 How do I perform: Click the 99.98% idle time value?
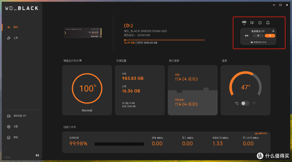click(x=78, y=144)
